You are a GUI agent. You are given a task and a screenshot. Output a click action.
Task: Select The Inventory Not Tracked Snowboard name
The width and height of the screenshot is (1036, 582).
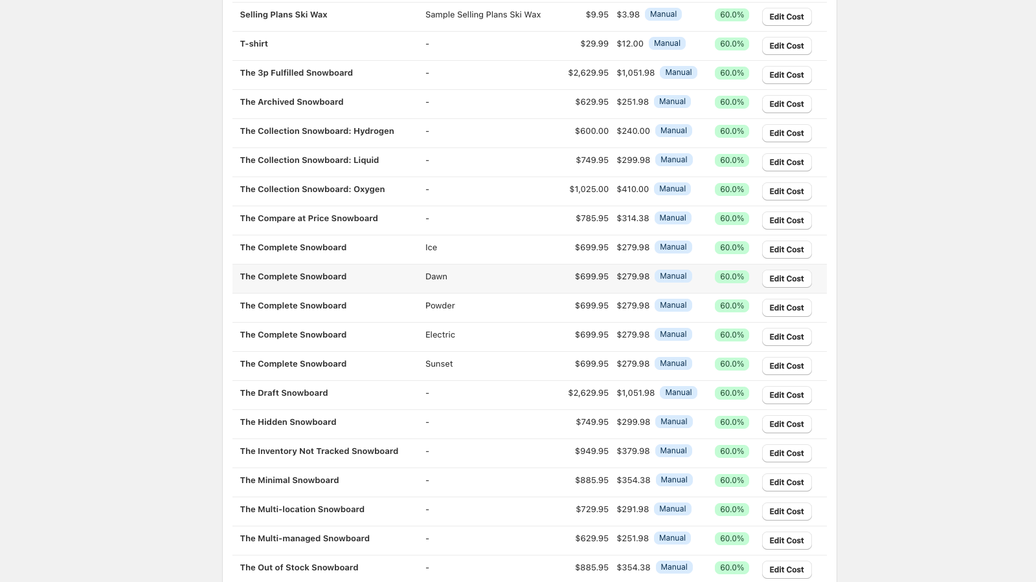(x=319, y=451)
